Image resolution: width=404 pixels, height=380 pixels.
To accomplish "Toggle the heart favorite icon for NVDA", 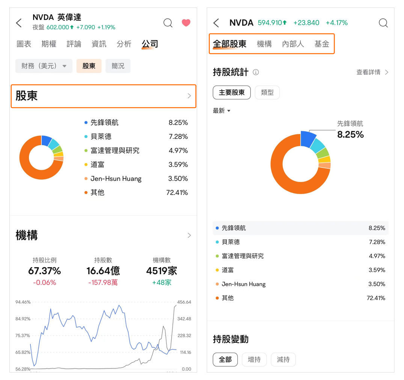I will coord(186,23).
